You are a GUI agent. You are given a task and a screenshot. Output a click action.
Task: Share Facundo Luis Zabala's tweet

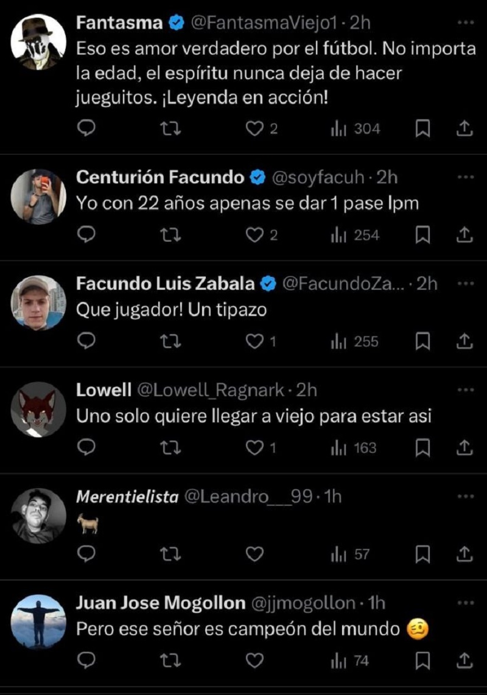464,341
